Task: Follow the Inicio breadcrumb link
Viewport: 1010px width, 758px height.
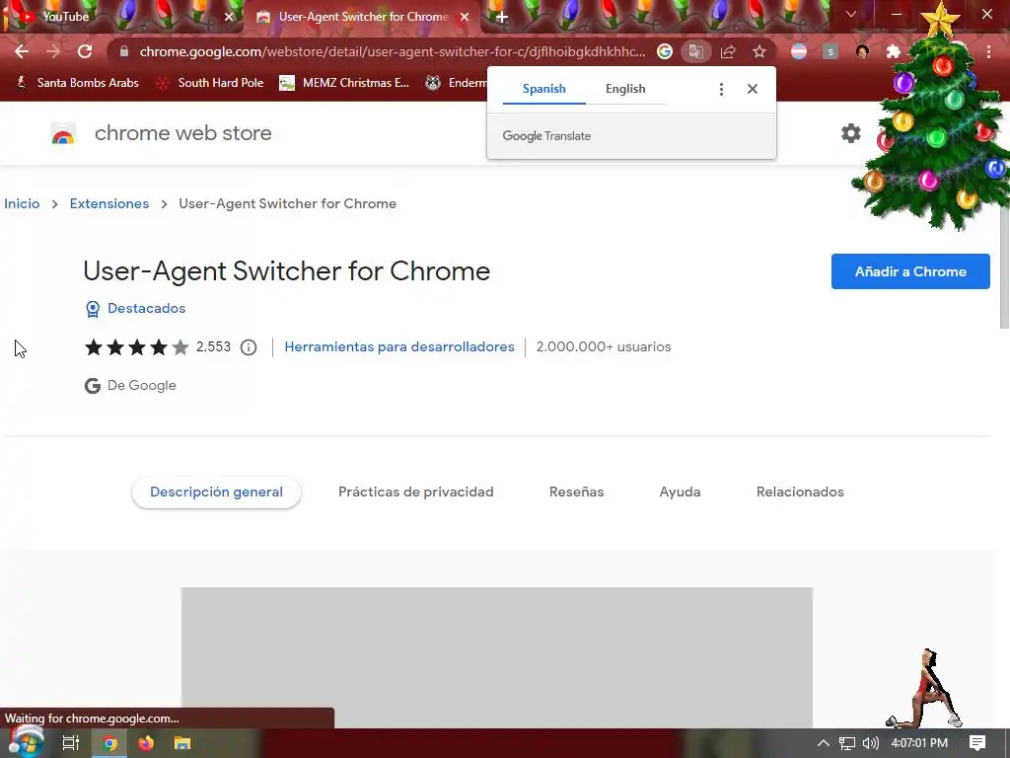Action: point(22,203)
